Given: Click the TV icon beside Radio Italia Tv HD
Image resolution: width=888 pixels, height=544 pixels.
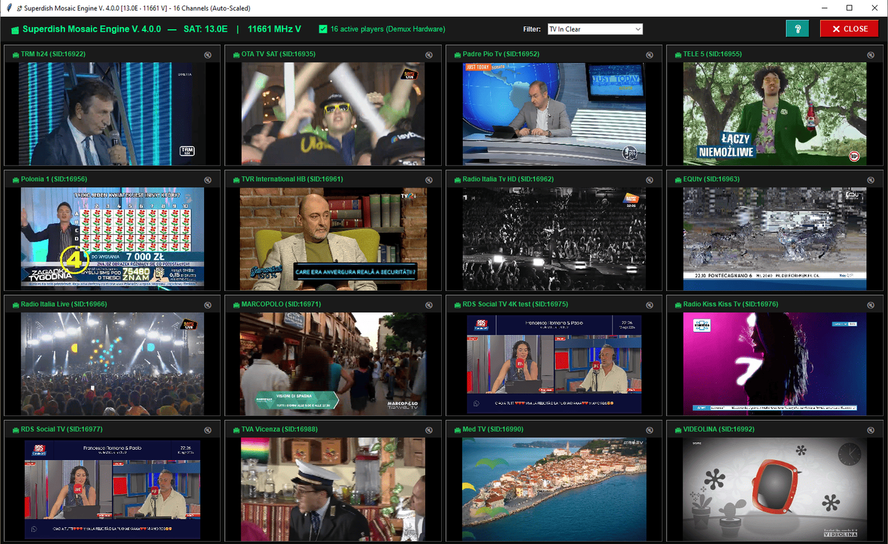Looking at the screenshot, I should coord(456,179).
